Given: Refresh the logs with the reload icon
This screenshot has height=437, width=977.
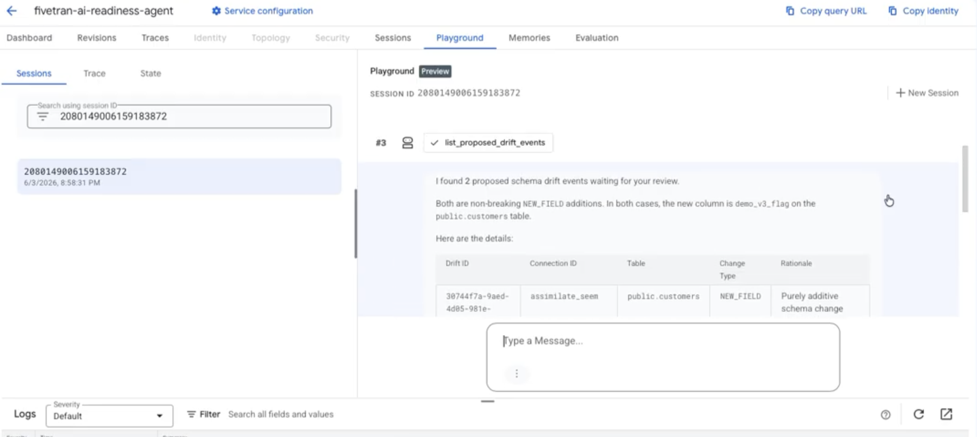Looking at the screenshot, I should click(x=919, y=414).
